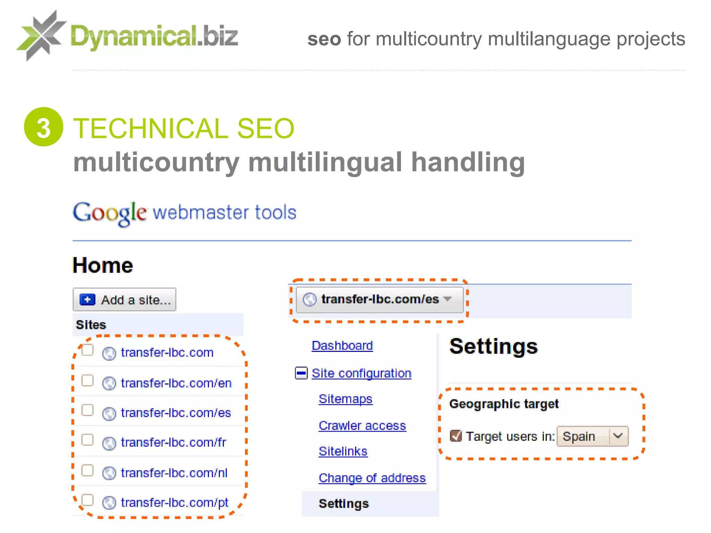Tick the checkbox for transfer-lbc.com/fr
The width and height of the screenshot is (711, 533).
[87, 440]
